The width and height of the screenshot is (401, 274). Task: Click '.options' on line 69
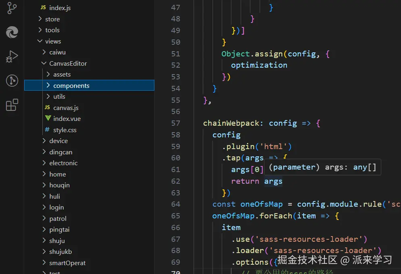click(250, 262)
